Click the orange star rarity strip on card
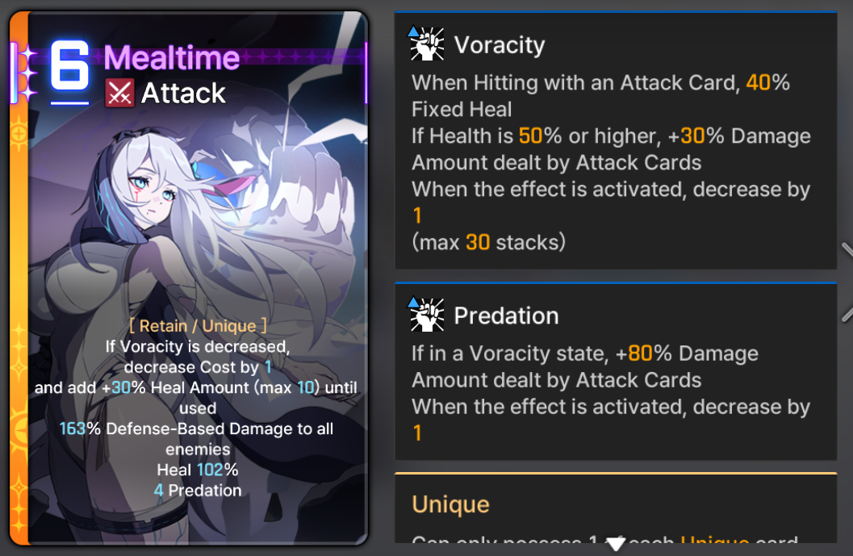This screenshot has height=556, width=853. 19,278
